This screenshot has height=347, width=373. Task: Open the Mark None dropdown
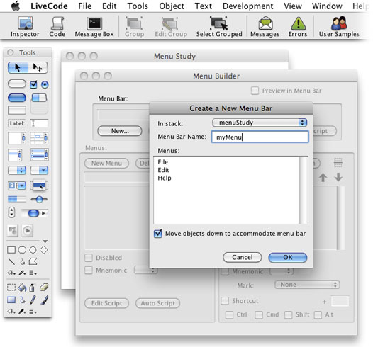point(307,285)
